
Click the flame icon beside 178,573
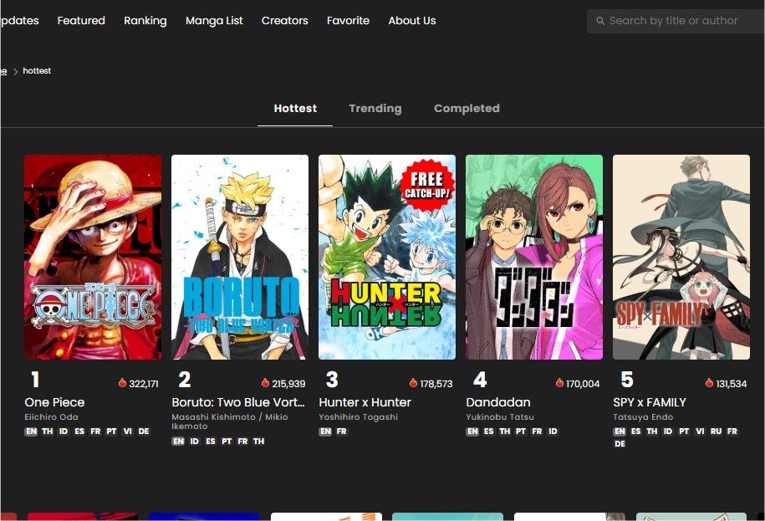[413, 383]
